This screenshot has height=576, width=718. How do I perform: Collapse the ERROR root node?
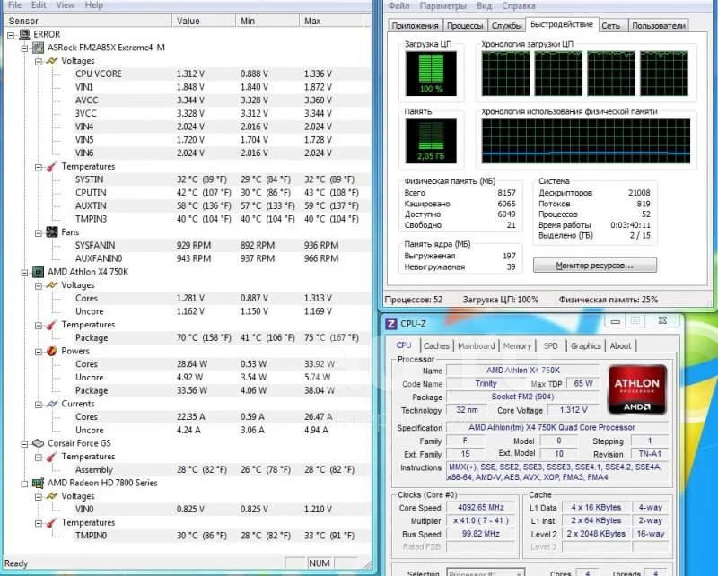[x=11, y=35]
